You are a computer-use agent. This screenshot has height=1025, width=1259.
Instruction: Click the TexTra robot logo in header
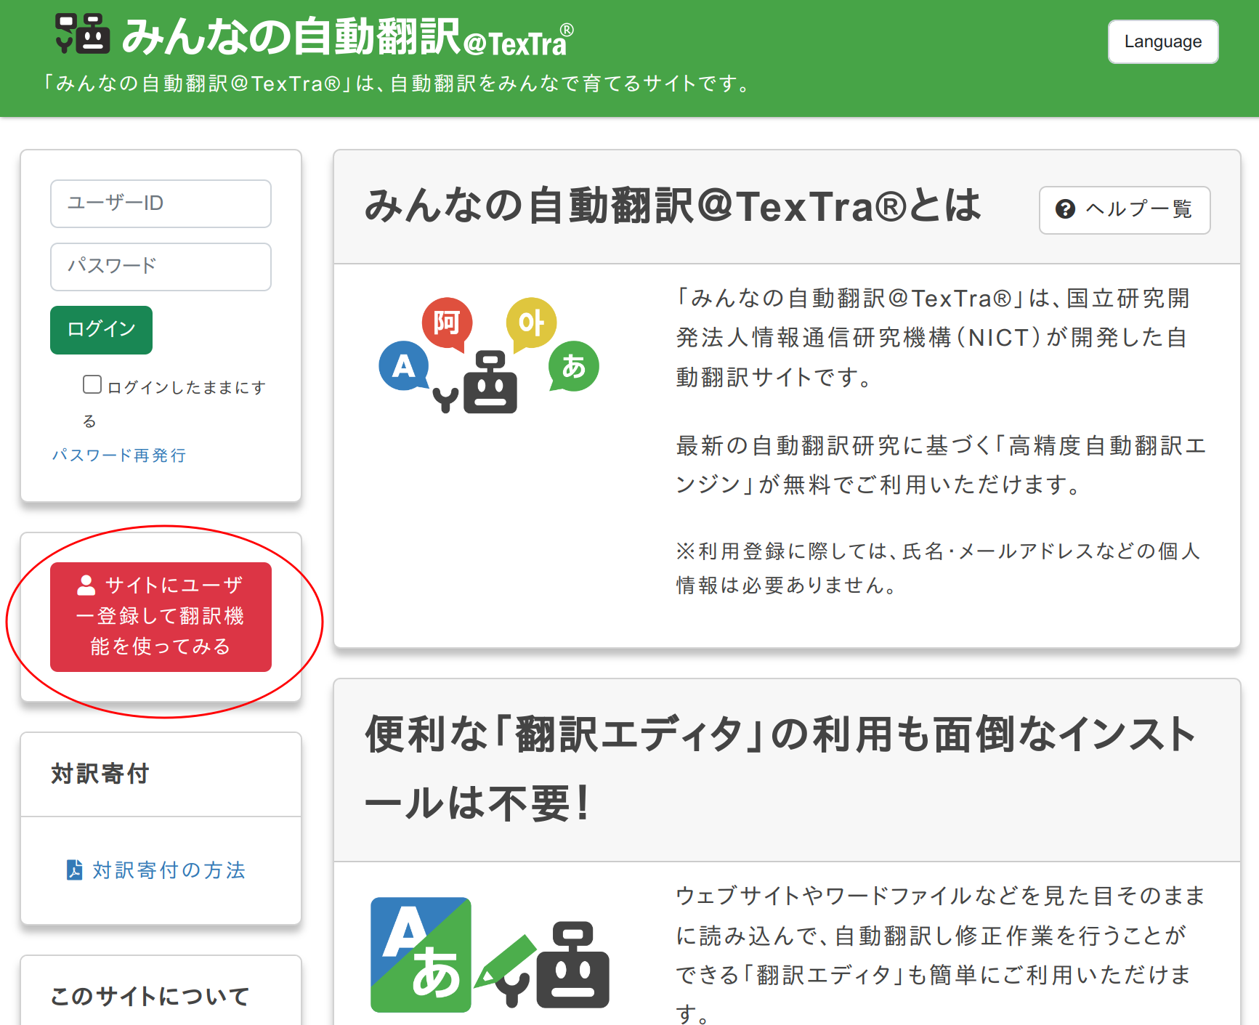coord(83,34)
